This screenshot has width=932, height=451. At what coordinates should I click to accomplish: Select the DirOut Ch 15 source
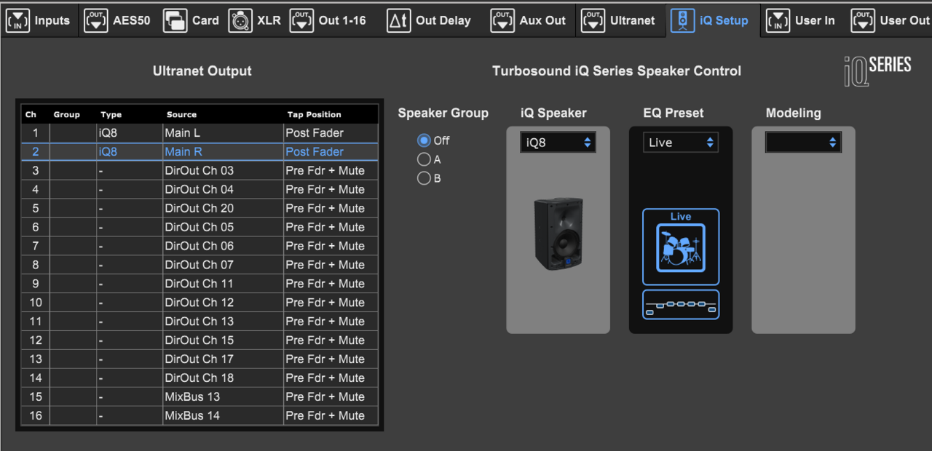pyautogui.click(x=223, y=340)
